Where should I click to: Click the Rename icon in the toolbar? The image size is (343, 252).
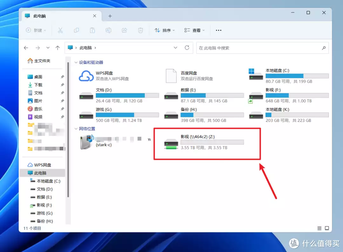[108, 30]
